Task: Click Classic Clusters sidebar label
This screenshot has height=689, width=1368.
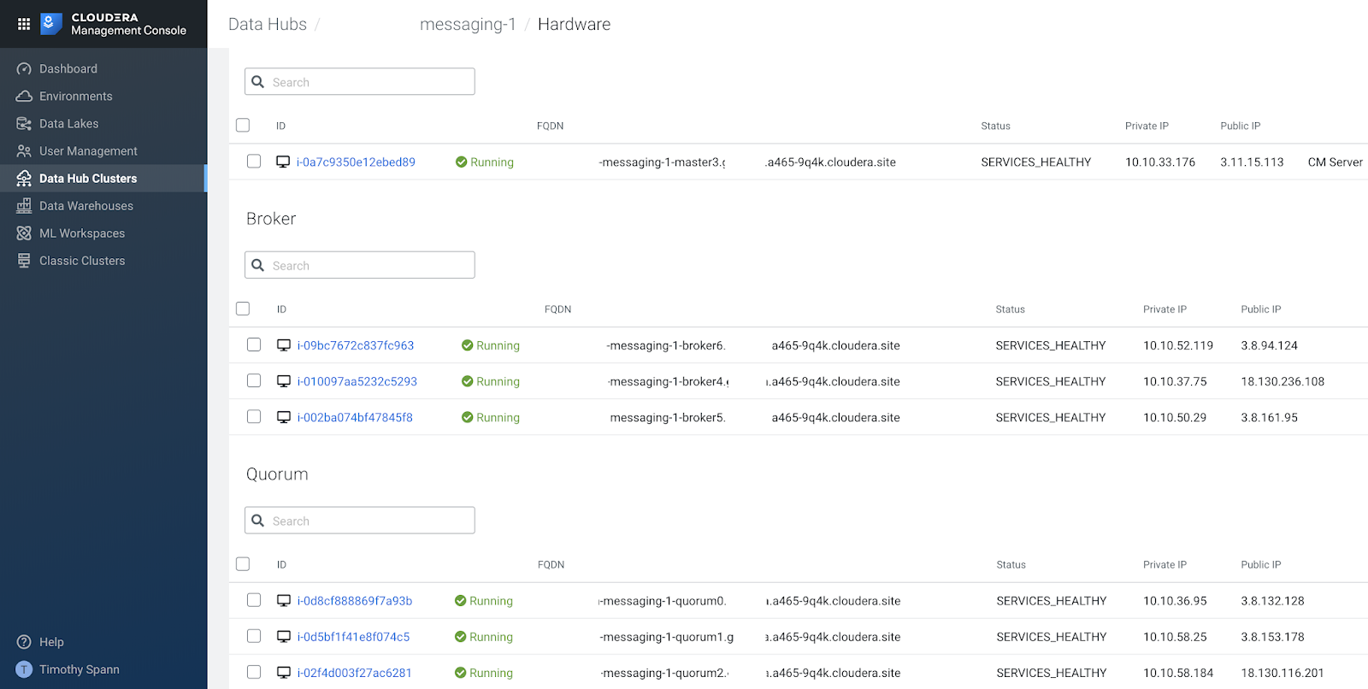Action: [x=82, y=261]
